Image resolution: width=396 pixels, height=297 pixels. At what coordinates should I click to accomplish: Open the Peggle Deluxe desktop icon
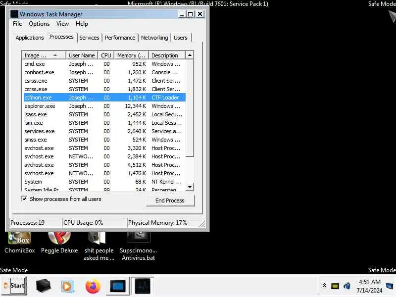pyautogui.click(x=59, y=242)
